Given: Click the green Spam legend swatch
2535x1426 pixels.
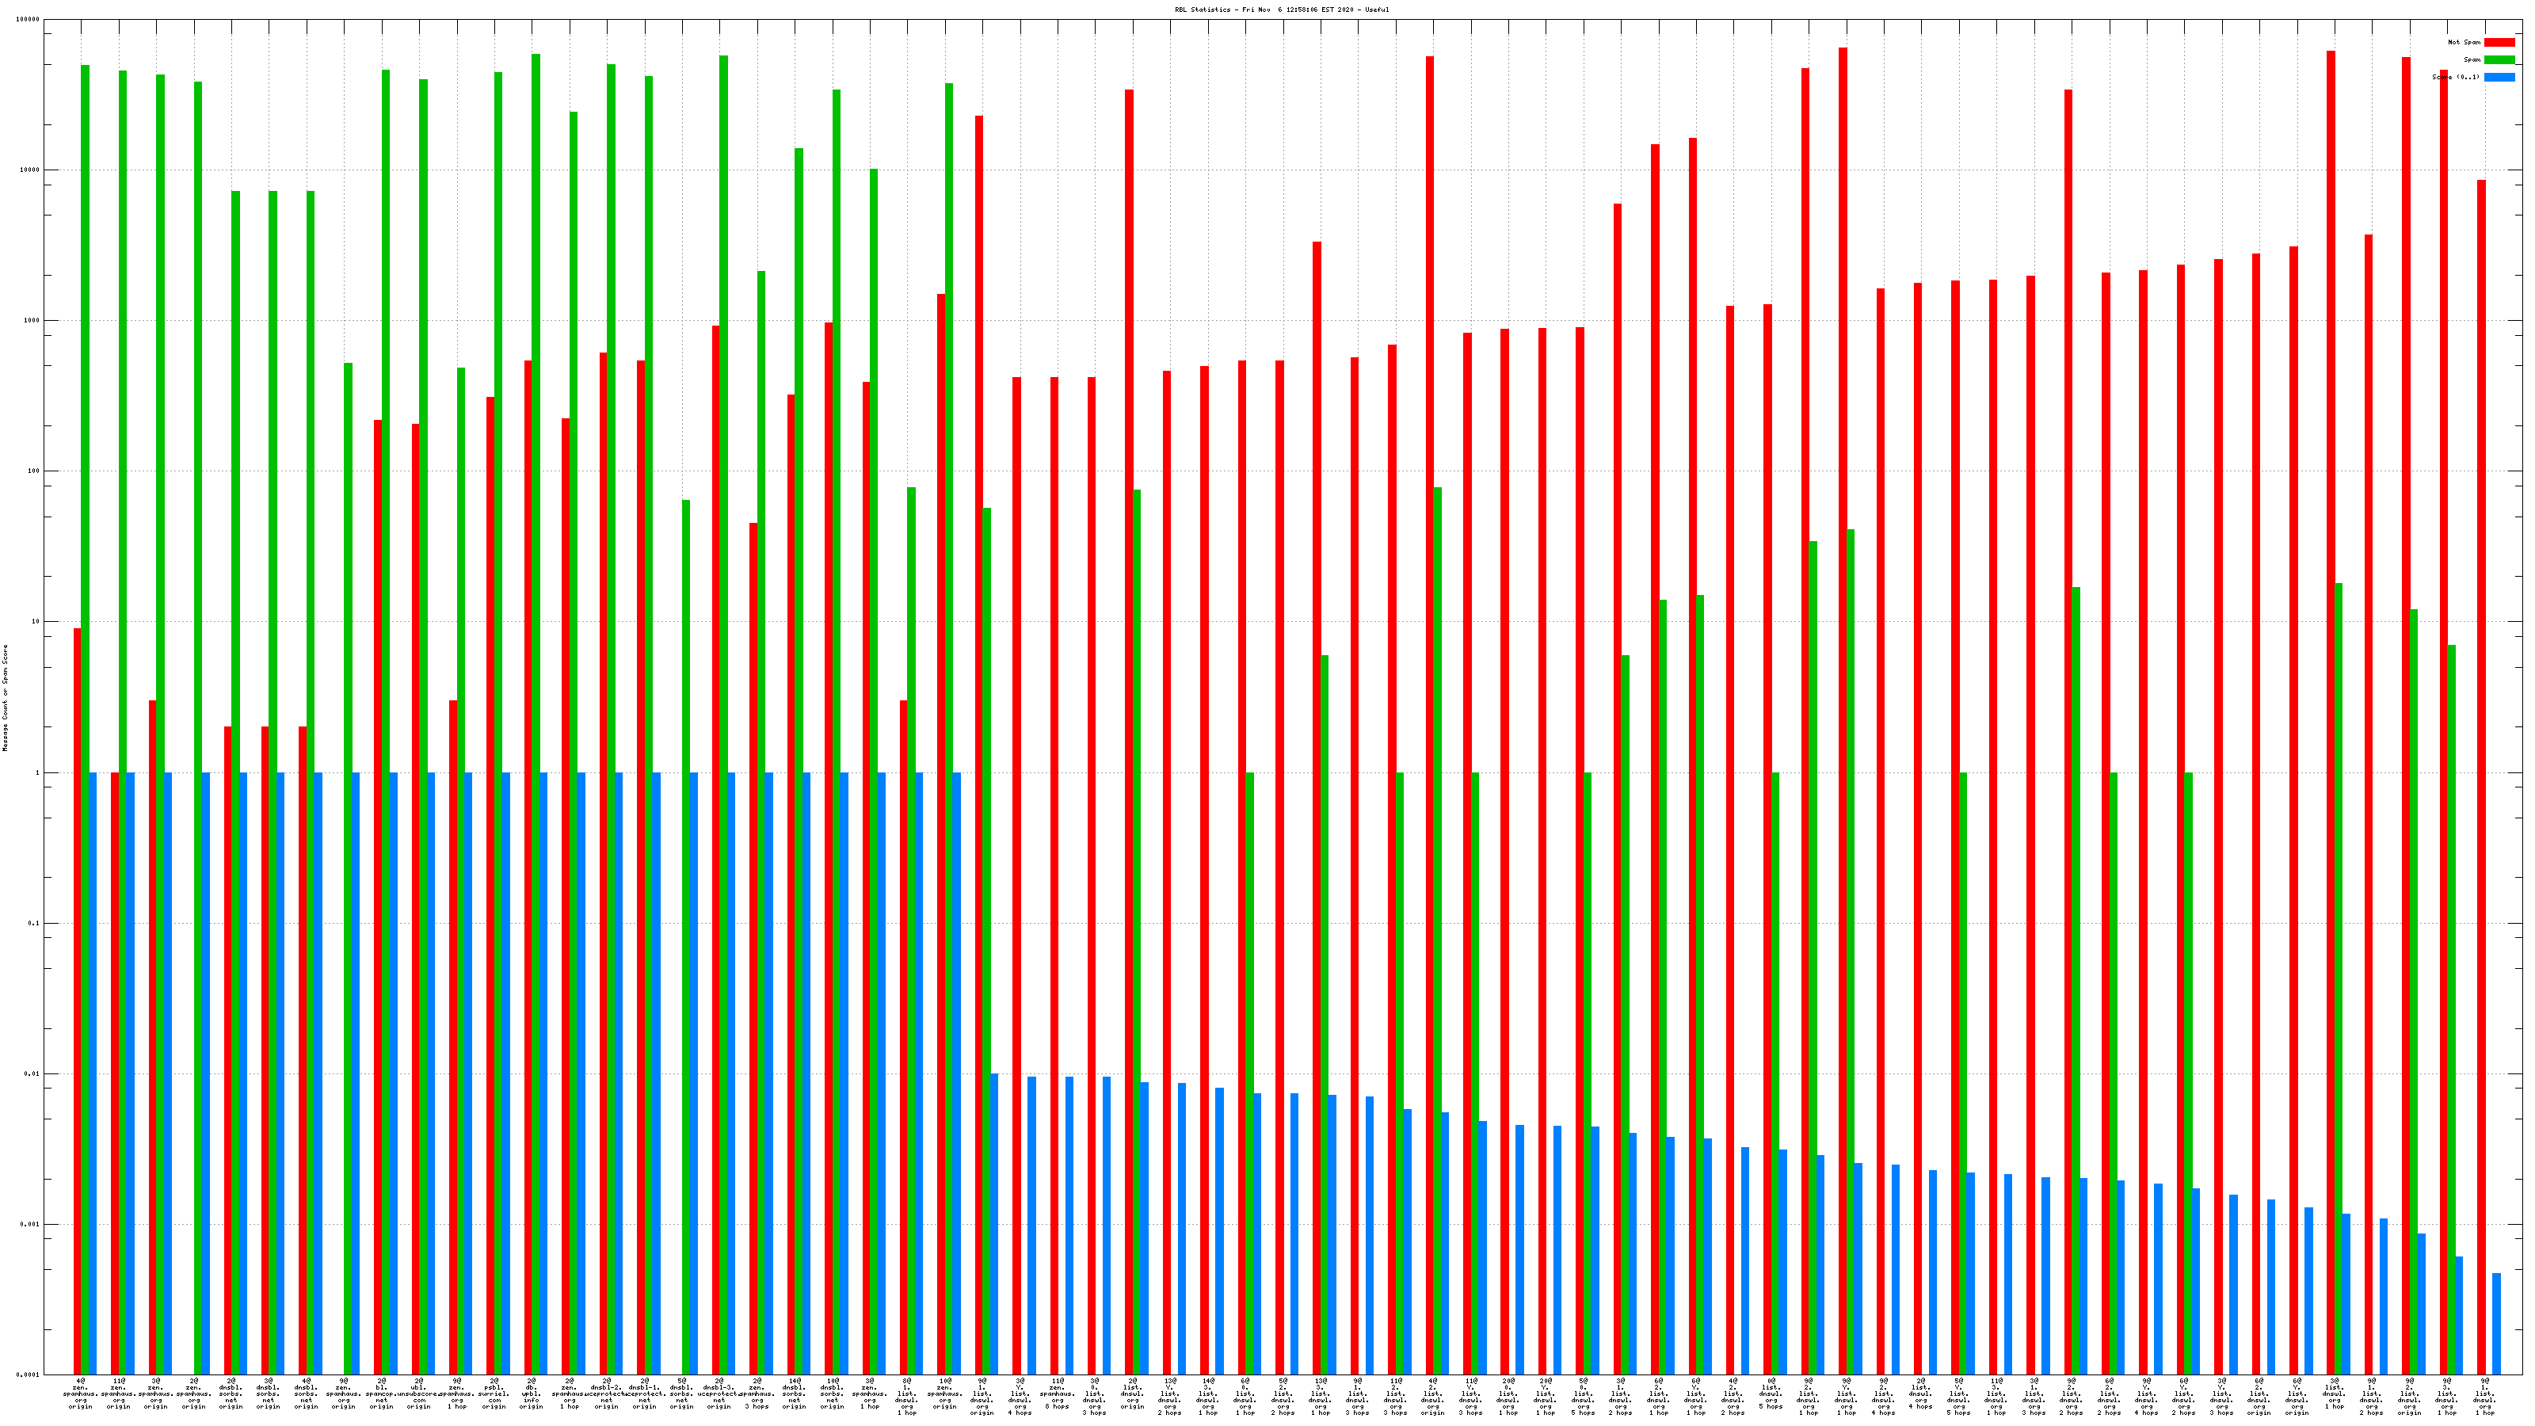Looking at the screenshot, I should 2499,60.
